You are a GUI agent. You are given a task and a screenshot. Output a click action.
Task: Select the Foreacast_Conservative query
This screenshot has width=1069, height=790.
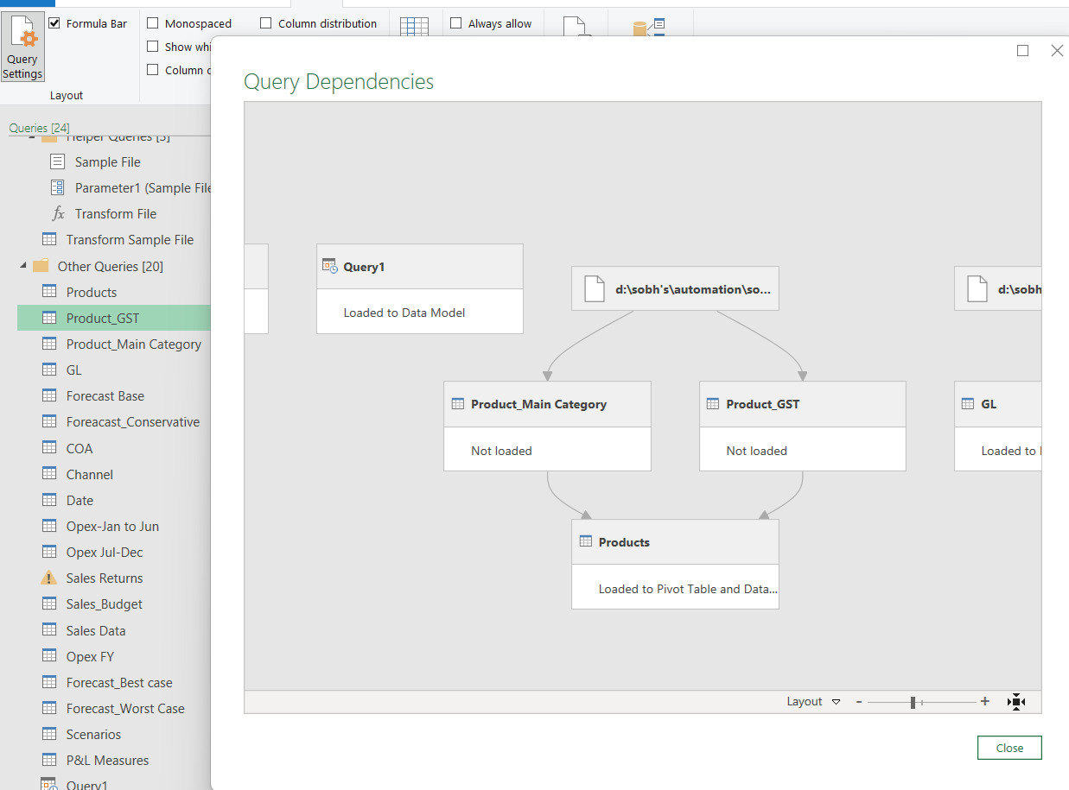coord(133,421)
